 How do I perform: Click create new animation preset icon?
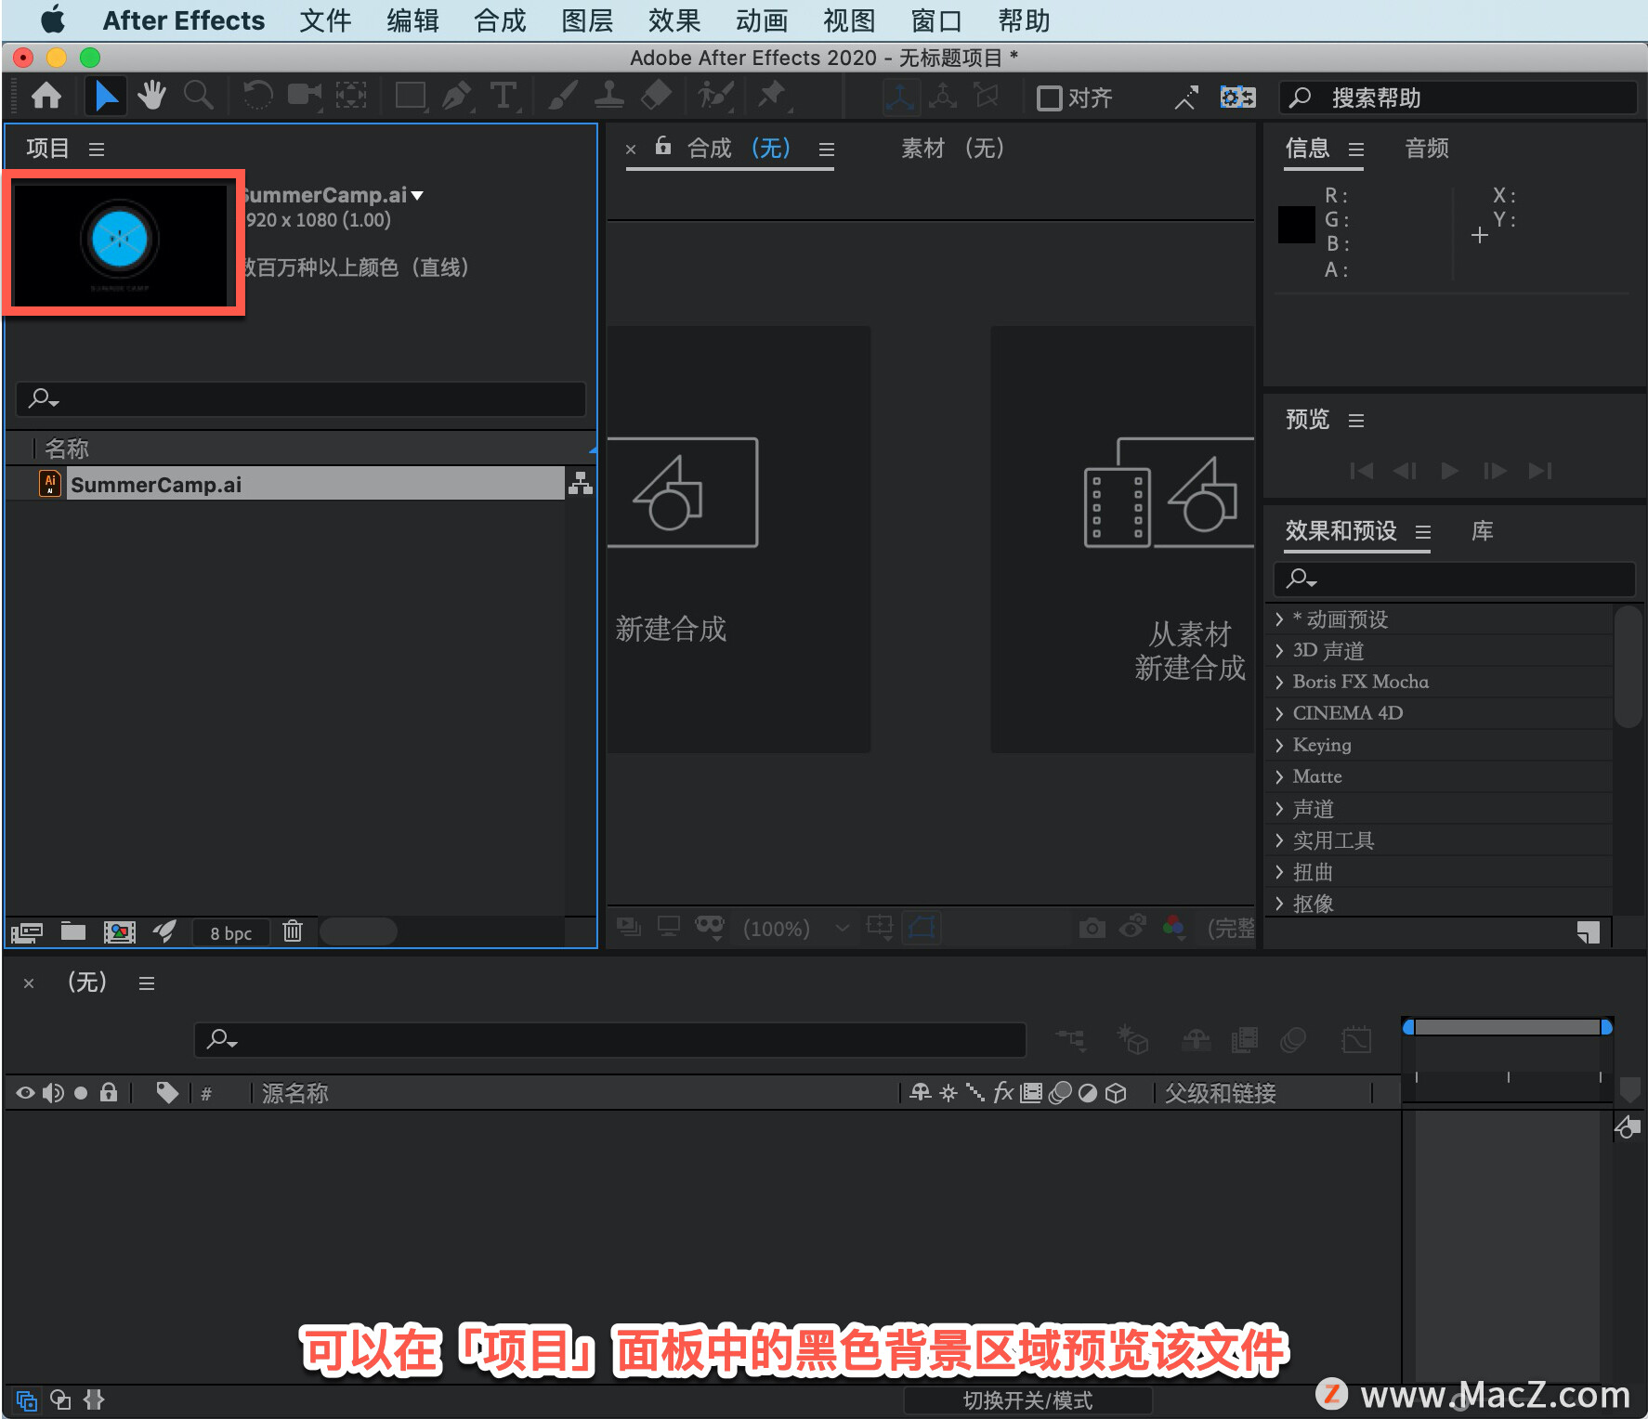click(1589, 932)
